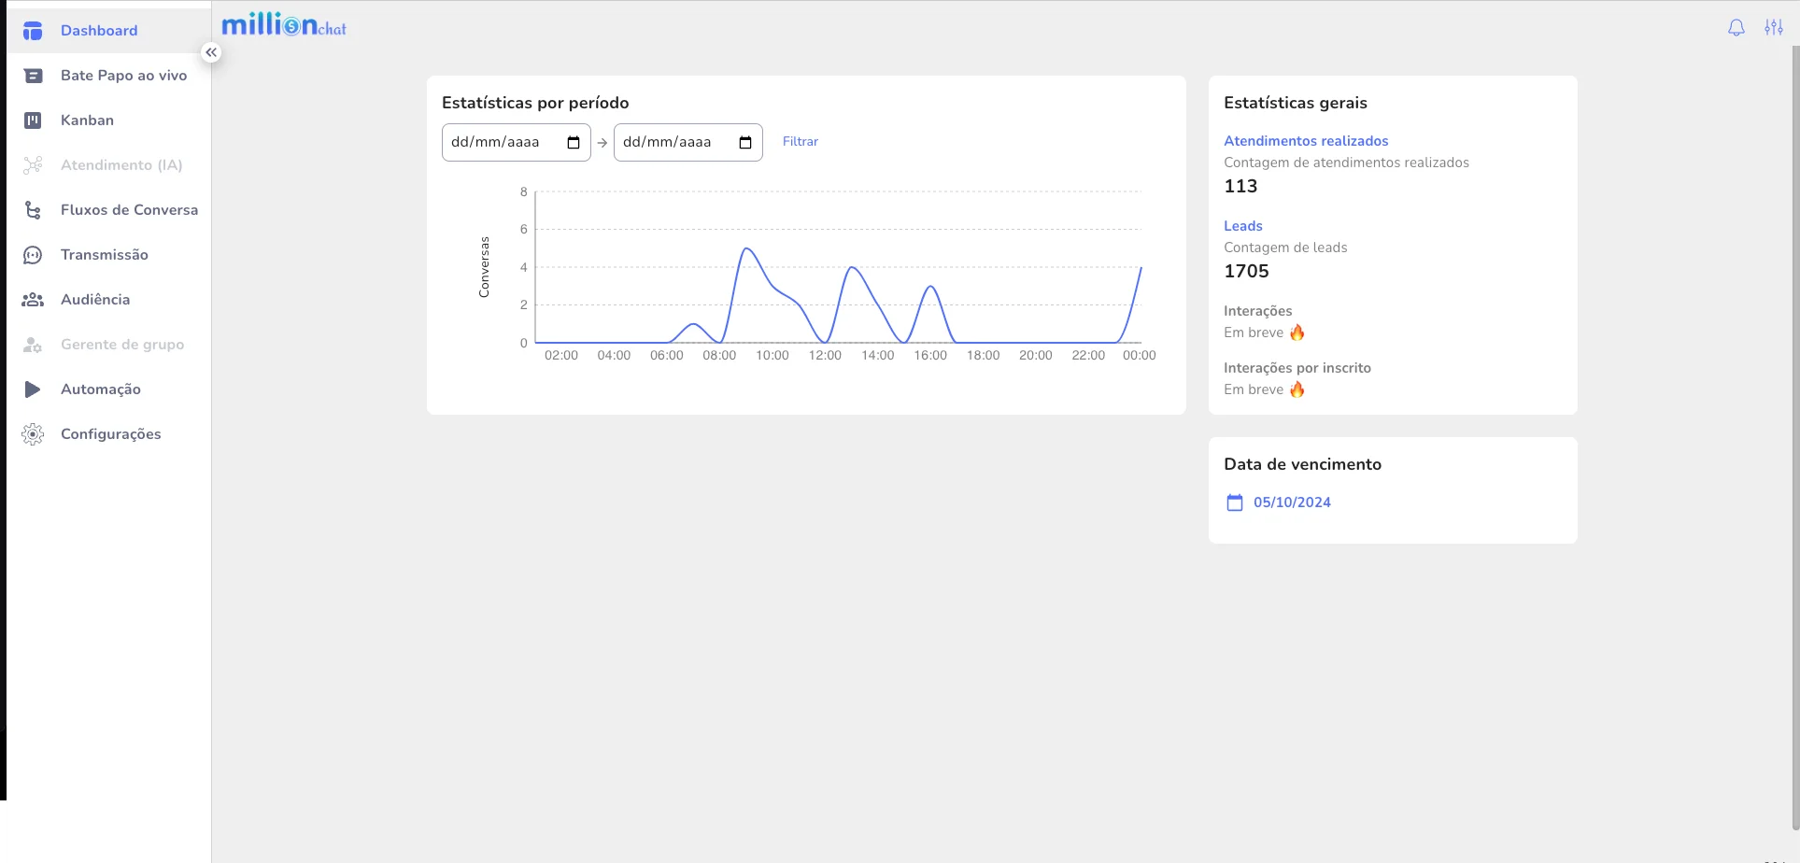
Task: Open Atendimentos realizados link
Action: [1305, 141]
